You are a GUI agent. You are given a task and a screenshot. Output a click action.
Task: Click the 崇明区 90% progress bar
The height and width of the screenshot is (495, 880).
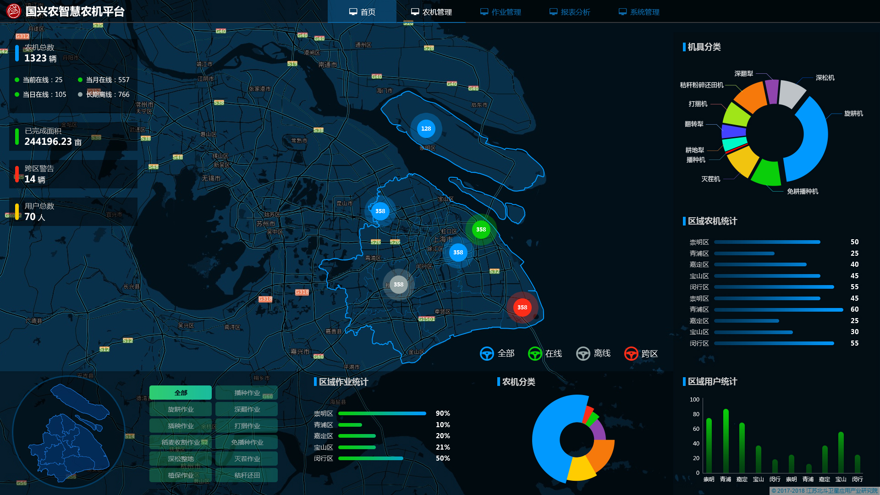[382, 413]
